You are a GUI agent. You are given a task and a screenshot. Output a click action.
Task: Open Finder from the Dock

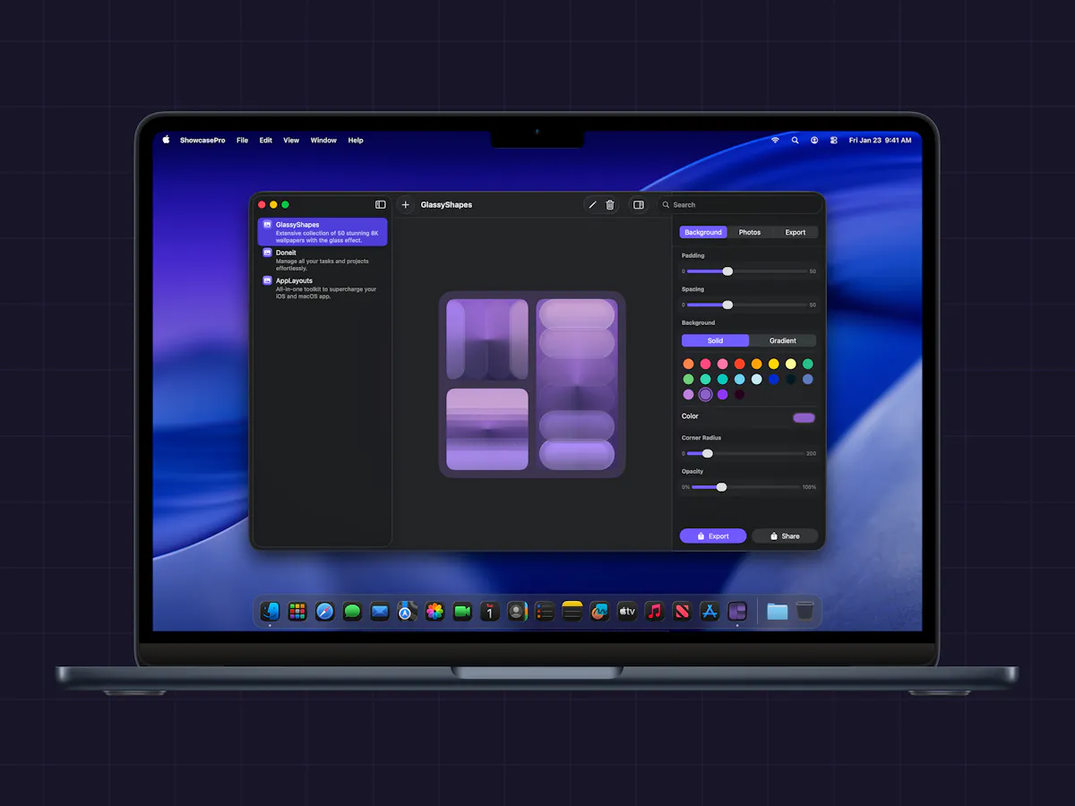pos(270,611)
